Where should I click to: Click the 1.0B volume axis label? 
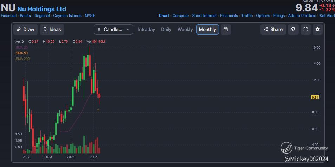coord(19,141)
